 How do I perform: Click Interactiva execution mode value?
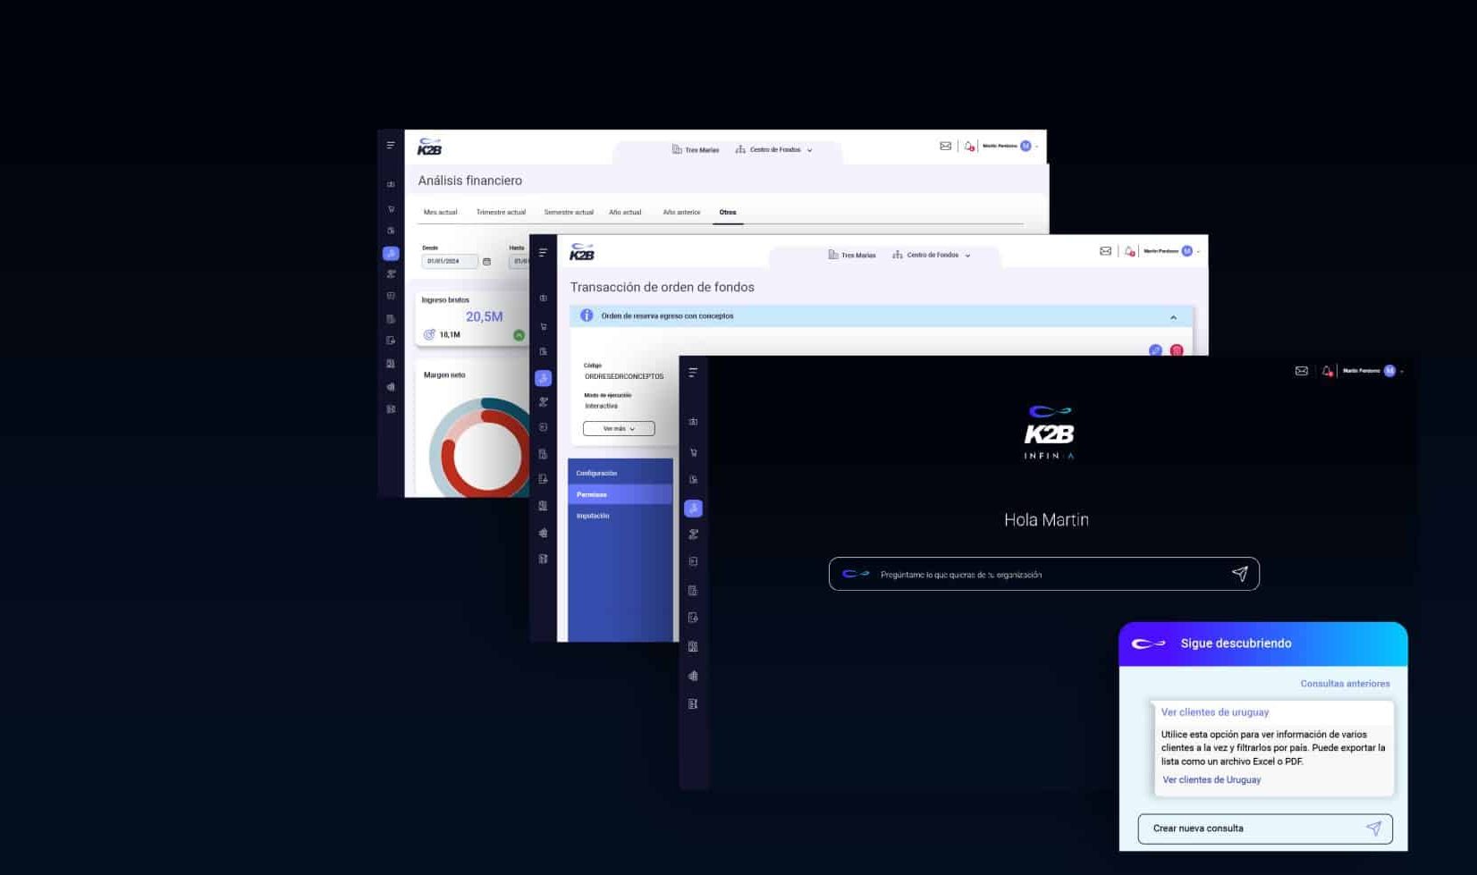(x=601, y=406)
